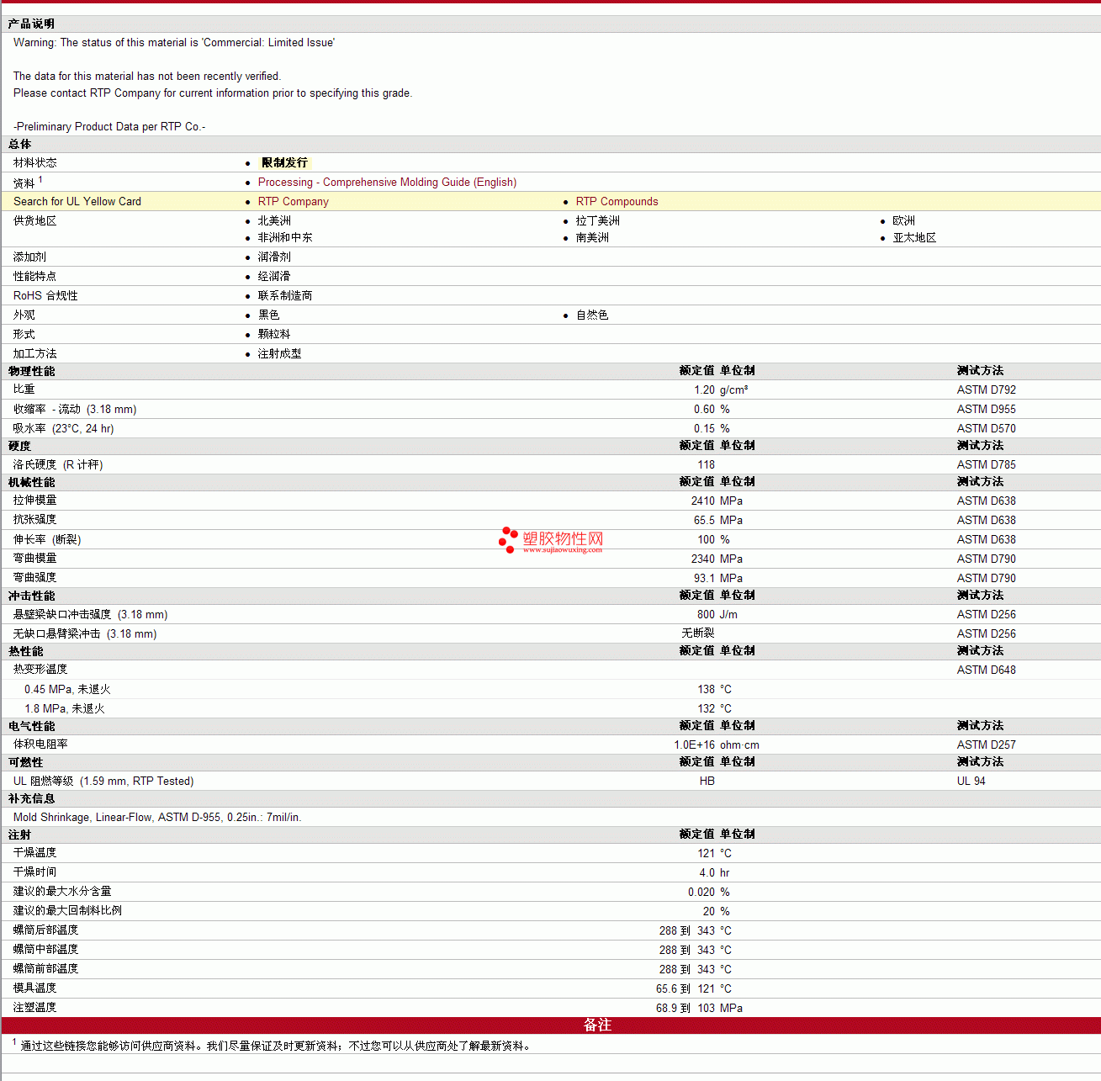Click ASTM D792 test method cell
Viewport: 1101px width, 1081px height.
(986, 390)
